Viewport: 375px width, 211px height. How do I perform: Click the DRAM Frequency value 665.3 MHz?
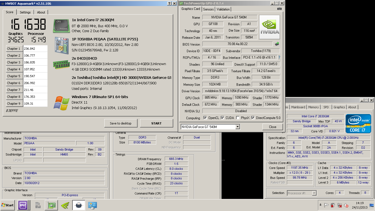tap(176, 159)
